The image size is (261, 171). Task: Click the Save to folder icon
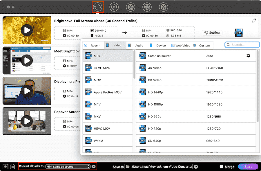[128, 167]
